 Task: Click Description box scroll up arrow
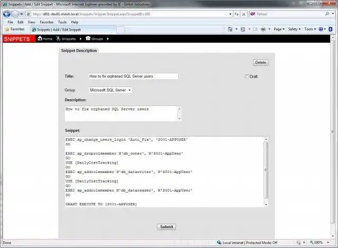coord(180,109)
